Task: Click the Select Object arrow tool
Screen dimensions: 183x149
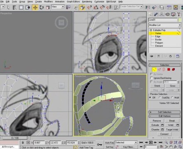Action: (9, 7)
